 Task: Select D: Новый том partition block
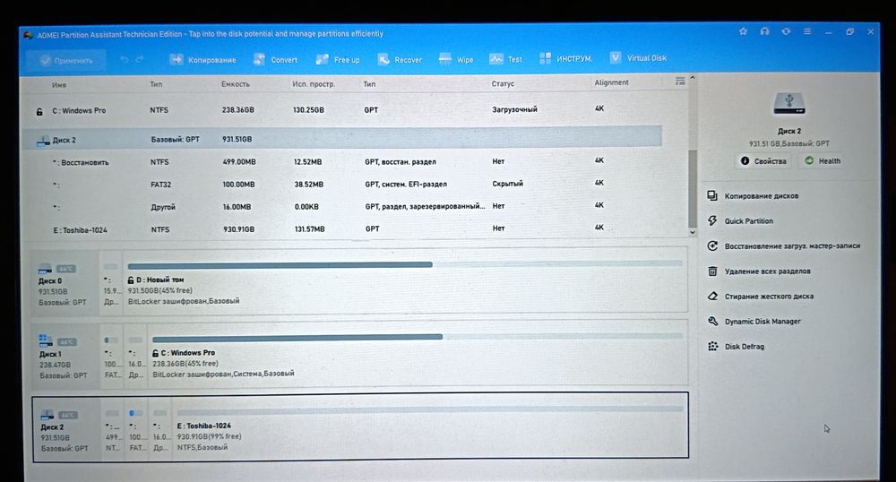(405, 281)
